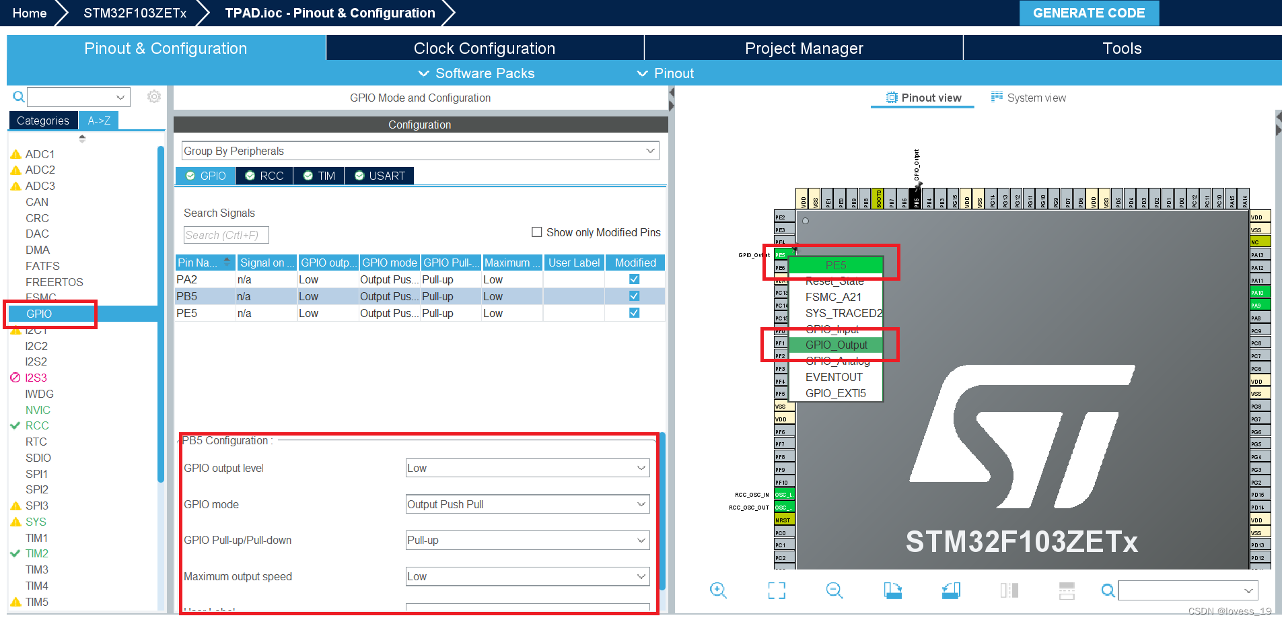The width and height of the screenshot is (1282, 622).
Task: Select the PB5 pin on the chip
Action: point(916,199)
